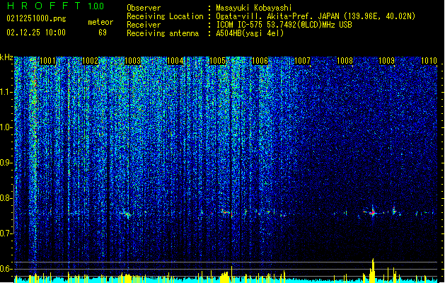Click the HROFFT title text
This screenshot has width=445, height=283.
pos(44,6)
